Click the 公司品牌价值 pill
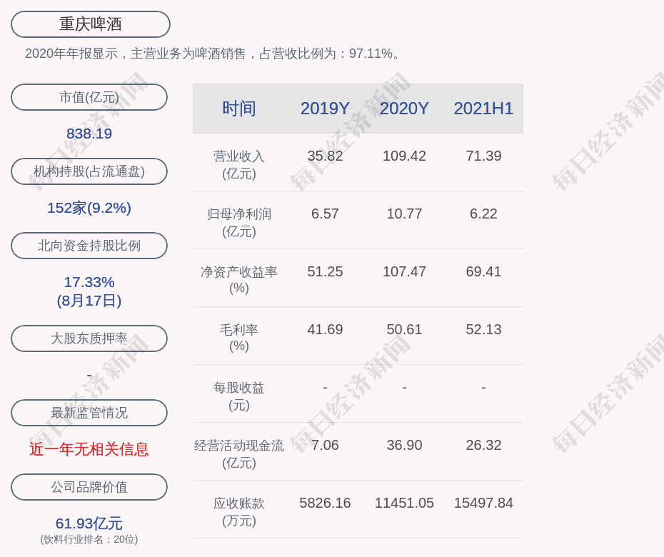 tap(89, 487)
